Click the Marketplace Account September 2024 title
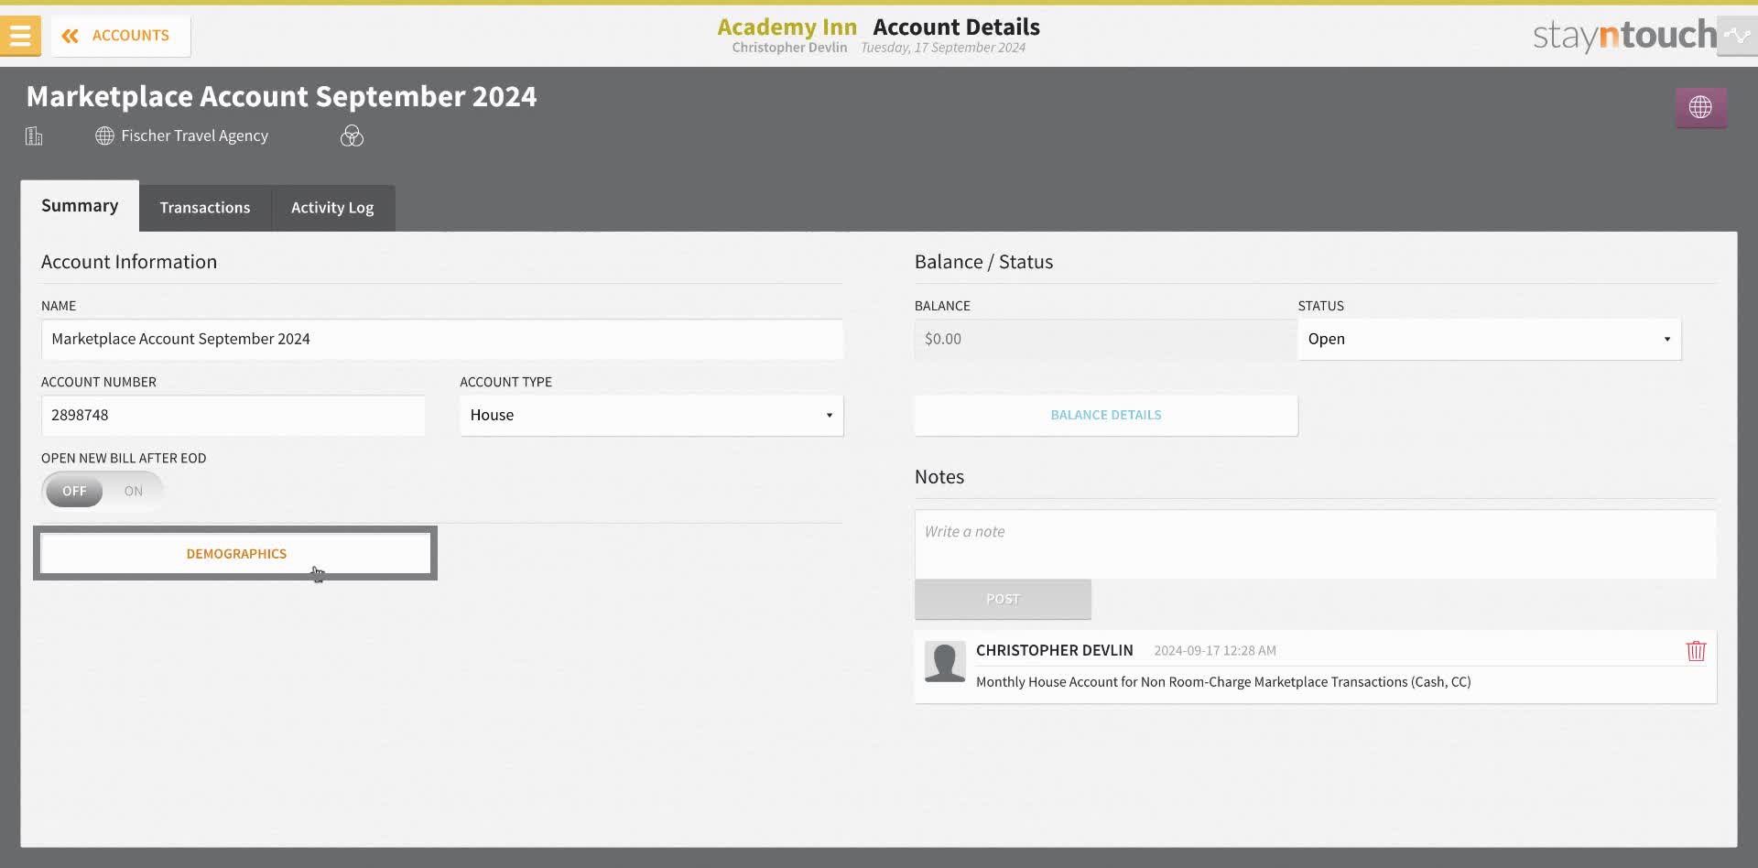The image size is (1758, 868). pos(281,96)
